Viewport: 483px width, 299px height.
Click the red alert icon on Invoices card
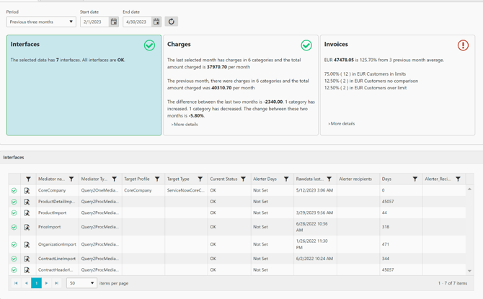coord(463,45)
